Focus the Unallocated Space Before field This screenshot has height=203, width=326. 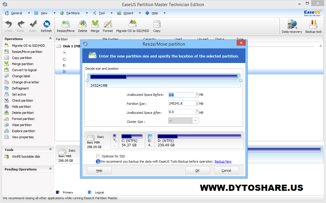tap(182, 95)
